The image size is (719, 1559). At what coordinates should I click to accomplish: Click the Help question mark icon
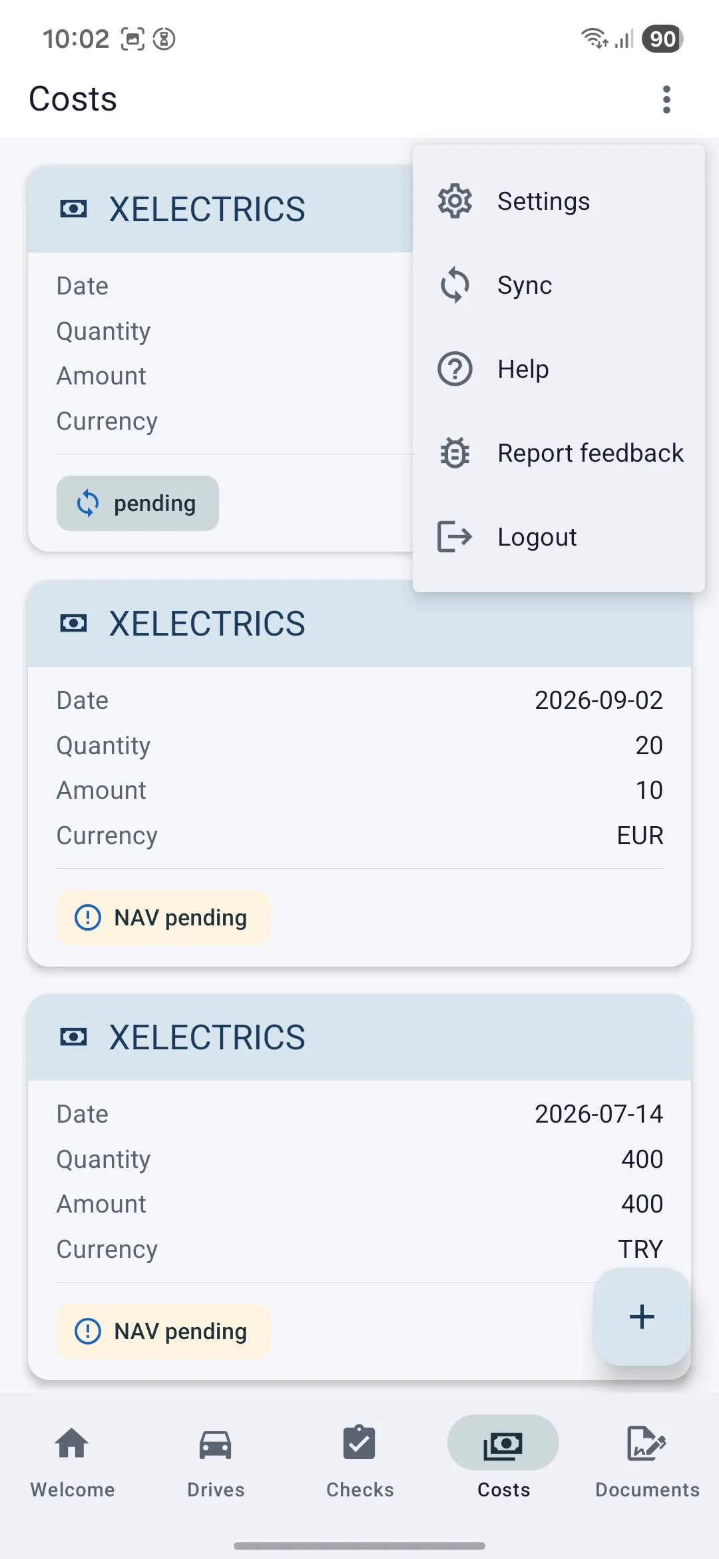coord(455,369)
